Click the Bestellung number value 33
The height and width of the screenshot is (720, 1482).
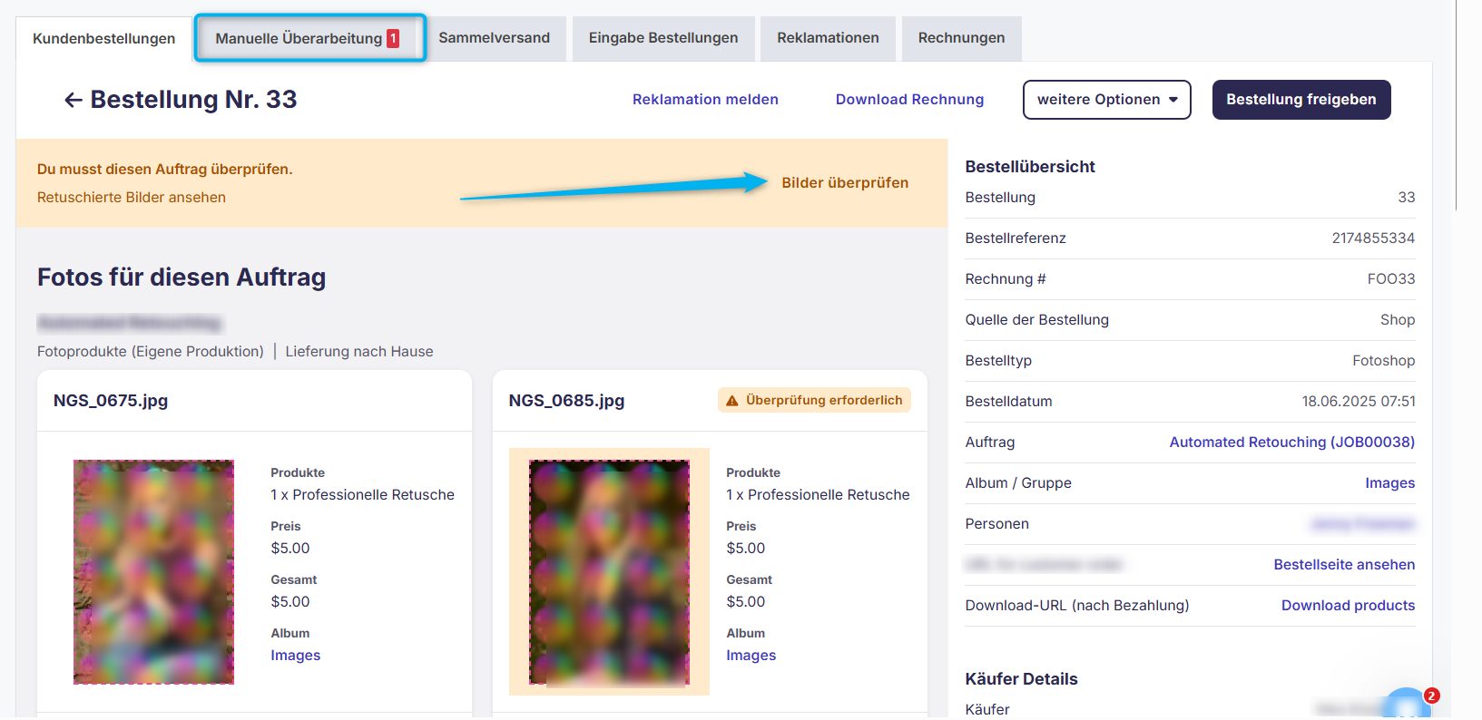tap(1406, 198)
